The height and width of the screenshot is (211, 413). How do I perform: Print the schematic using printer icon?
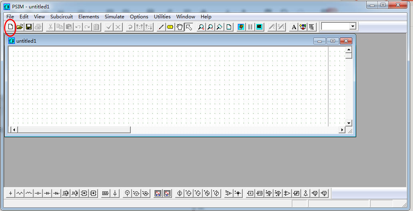tap(38, 27)
